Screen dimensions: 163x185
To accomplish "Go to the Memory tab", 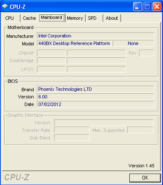I will (x=75, y=18).
